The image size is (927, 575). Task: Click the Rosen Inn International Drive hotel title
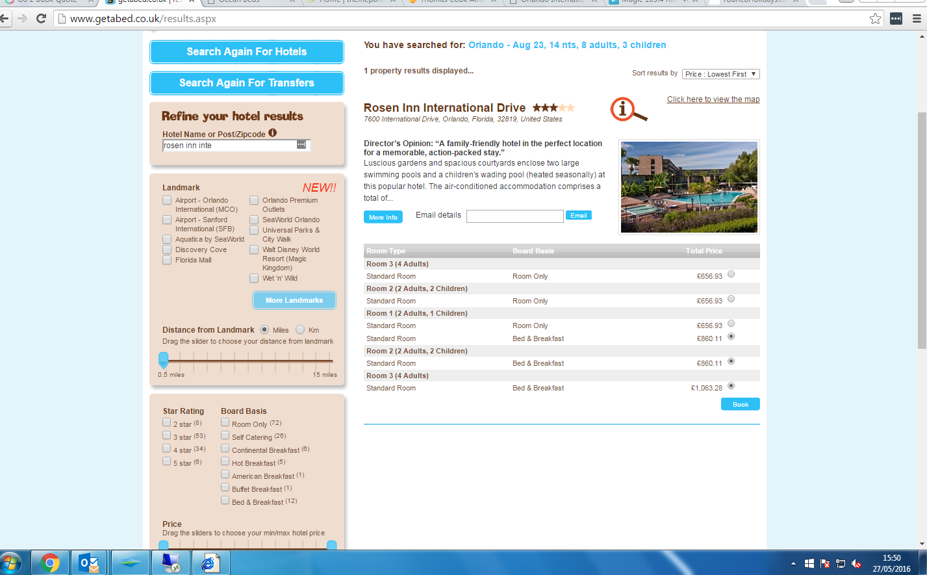[x=444, y=108]
